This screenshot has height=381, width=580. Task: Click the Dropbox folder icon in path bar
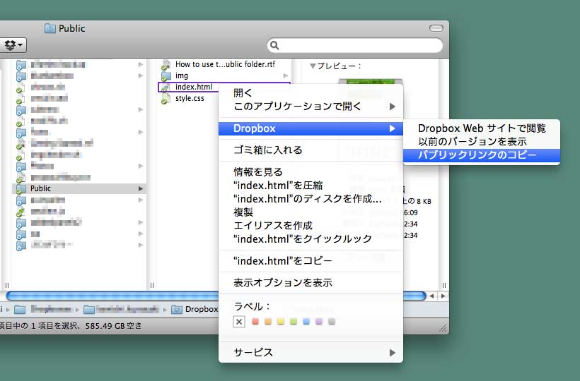[177, 309]
